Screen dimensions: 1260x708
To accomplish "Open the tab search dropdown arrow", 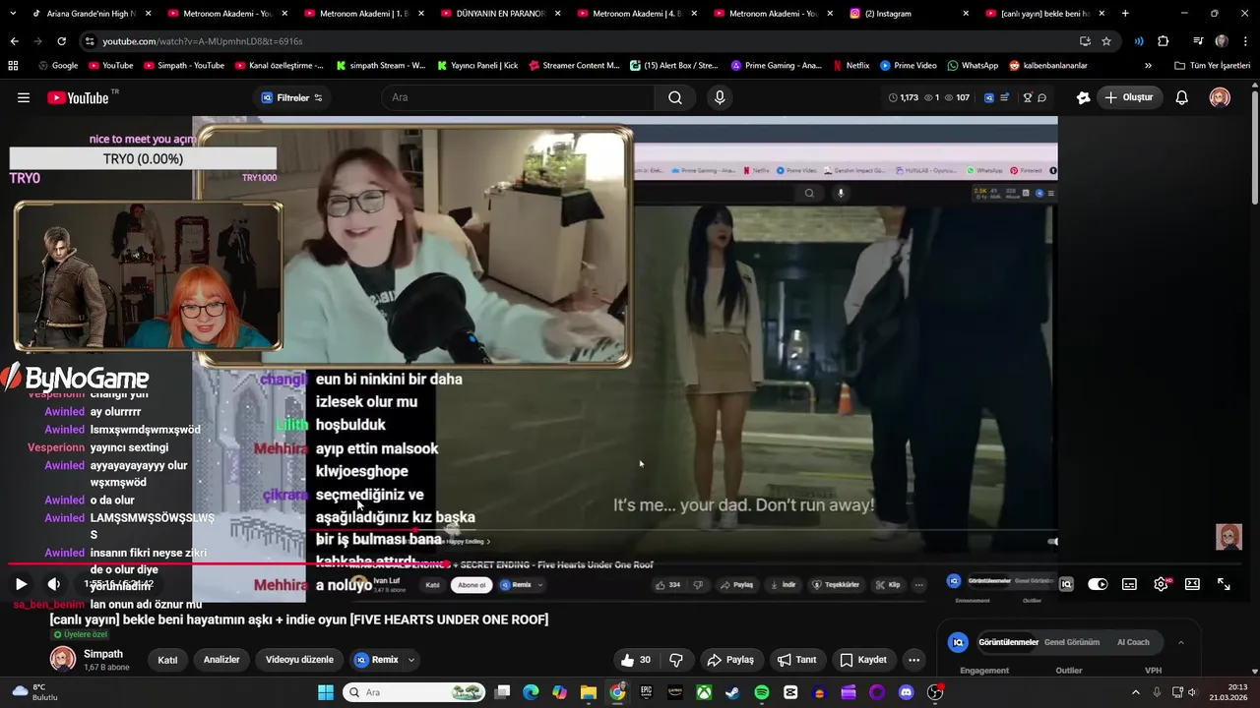I will coord(14,14).
